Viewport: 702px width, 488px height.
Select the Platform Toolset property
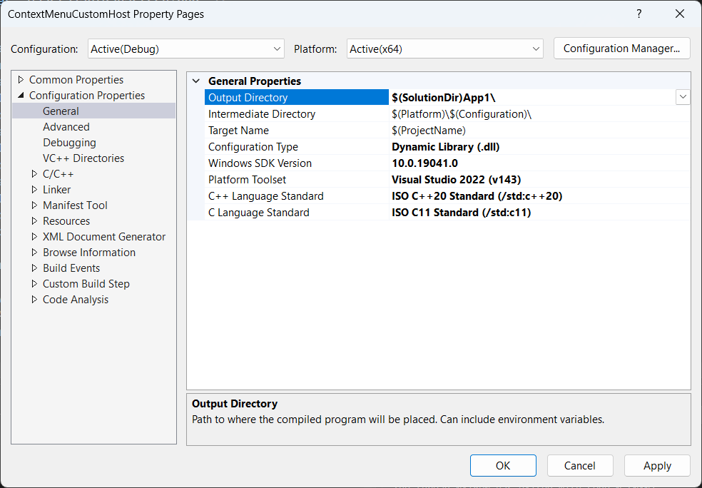coord(296,180)
